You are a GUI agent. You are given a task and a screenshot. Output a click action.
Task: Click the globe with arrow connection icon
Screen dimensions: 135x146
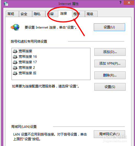(15, 27)
